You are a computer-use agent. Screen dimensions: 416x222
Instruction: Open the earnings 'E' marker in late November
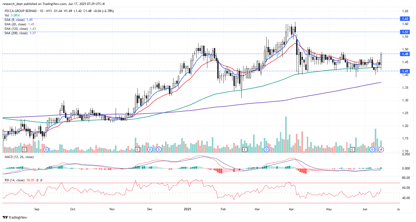point(138,150)
